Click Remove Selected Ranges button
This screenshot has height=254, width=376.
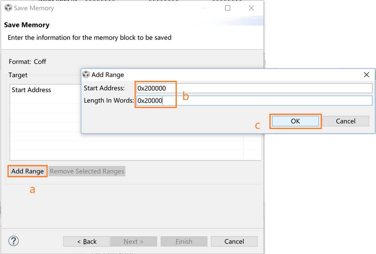(87, 171)
